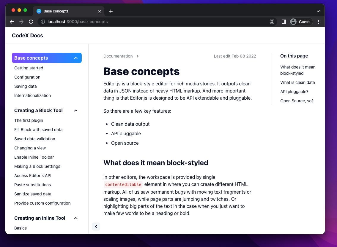Screen dimensions: 337x247
Task: Click the CodeX Docs logo link
Action: click(28, 36)
